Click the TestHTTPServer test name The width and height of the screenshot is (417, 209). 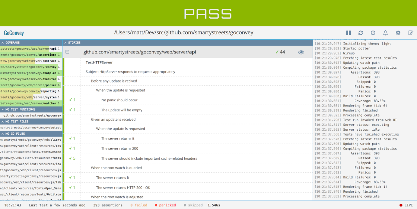click(x=99, y=63)
